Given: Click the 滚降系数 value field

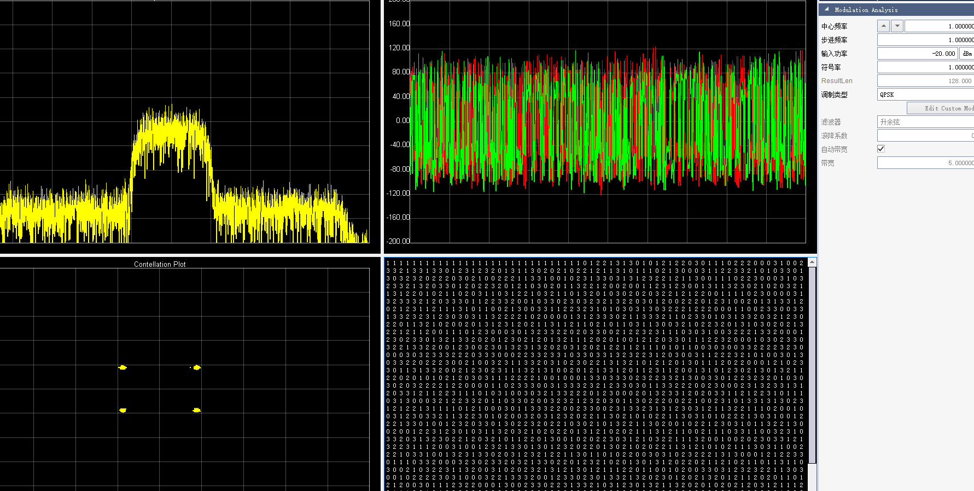Looking at the screenshot, I should 926,136.
